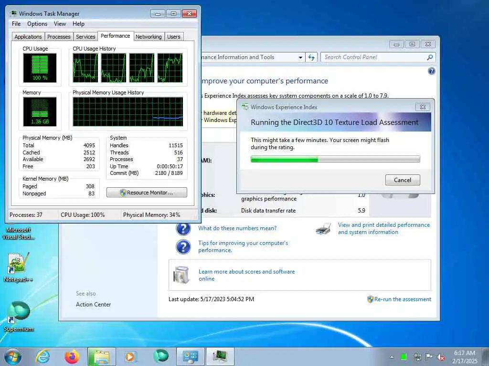Click Up Time value '0:00:50:17'
489x366 pixels.
(x=170, y=166)
